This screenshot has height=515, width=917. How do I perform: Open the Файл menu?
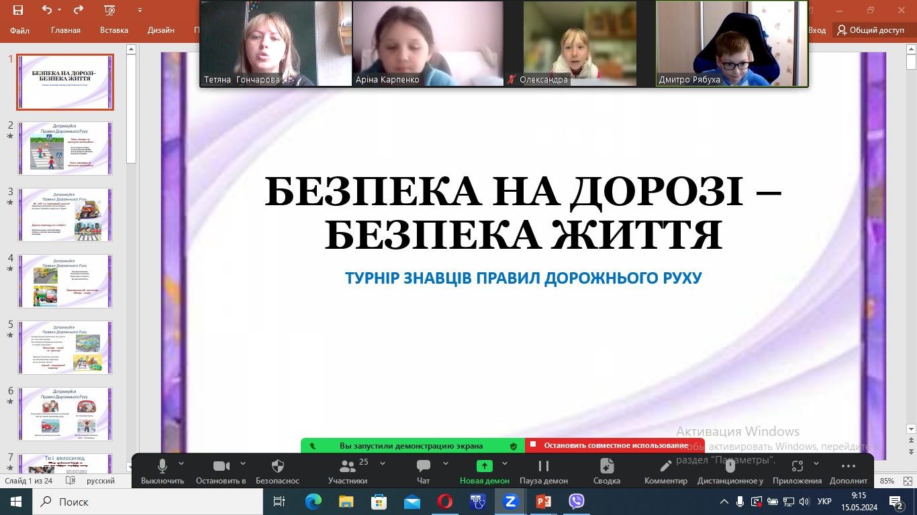coord(19,30)
